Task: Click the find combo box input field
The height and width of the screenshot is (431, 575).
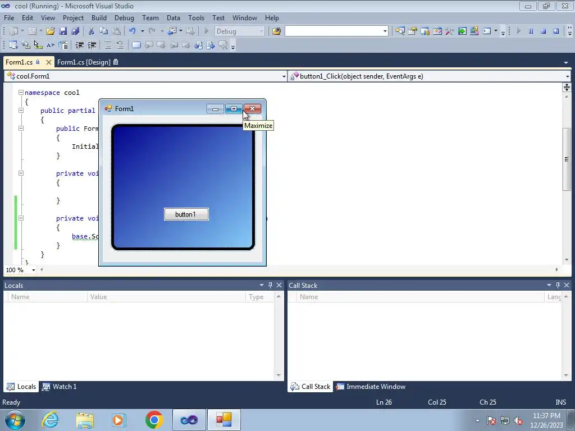Action: (x=333, y=31)
